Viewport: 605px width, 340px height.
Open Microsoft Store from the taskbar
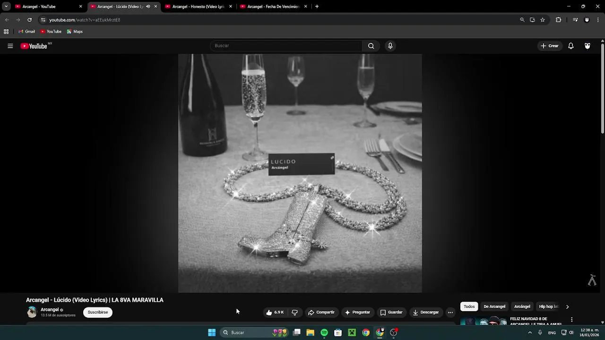tap(338, 332)
